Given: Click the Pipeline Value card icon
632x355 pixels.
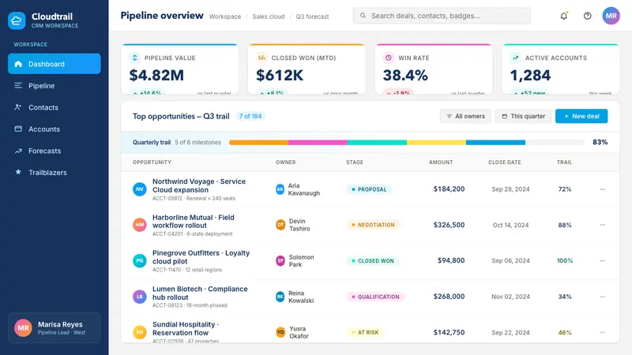Looking at the screenshot, I should [x=134, y=58].
